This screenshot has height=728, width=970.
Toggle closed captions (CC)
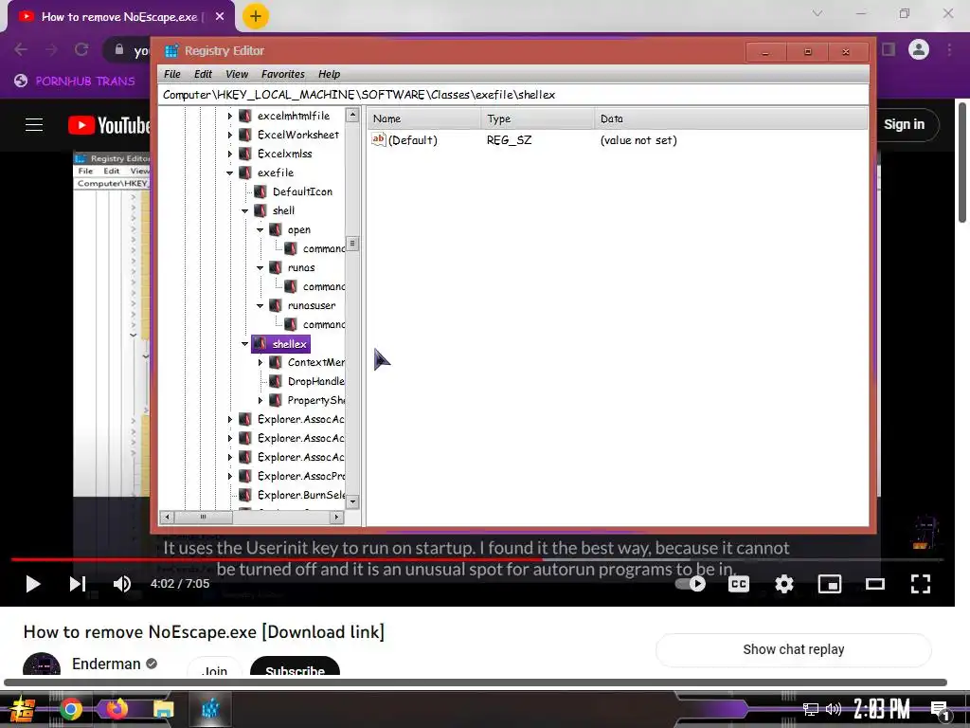[x=739, y=584]
